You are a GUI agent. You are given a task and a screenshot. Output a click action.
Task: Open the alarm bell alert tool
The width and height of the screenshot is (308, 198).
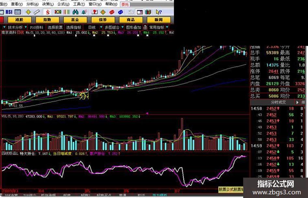point(84,12)
